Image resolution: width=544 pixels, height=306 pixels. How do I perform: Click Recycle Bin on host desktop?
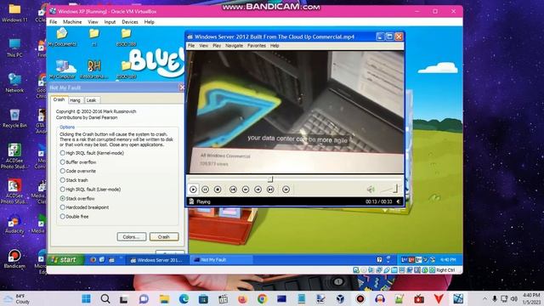click(14, 118)
